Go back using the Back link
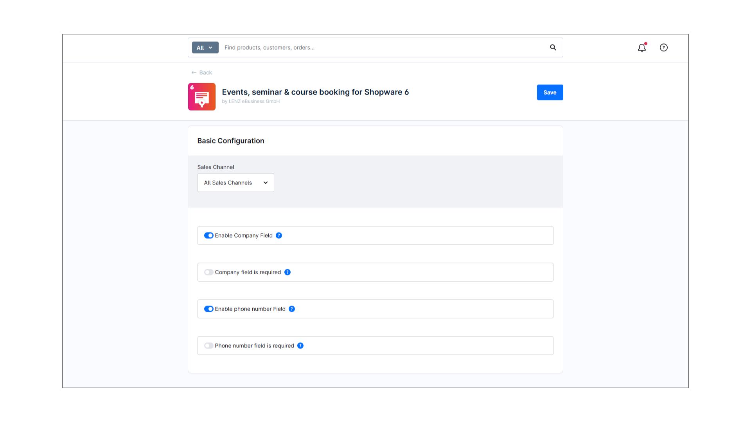The height and width of the screenshot is (422, 751). coord(205,73)
